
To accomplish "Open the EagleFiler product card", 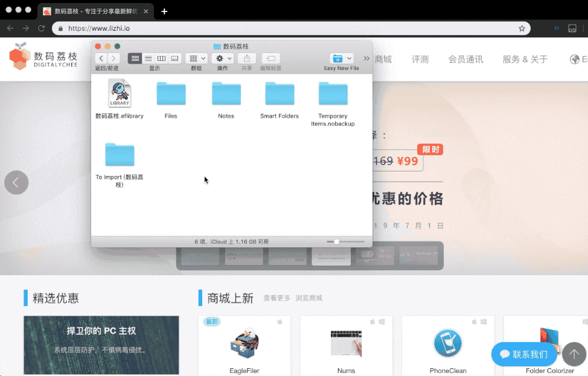I will tap(244, 346).
